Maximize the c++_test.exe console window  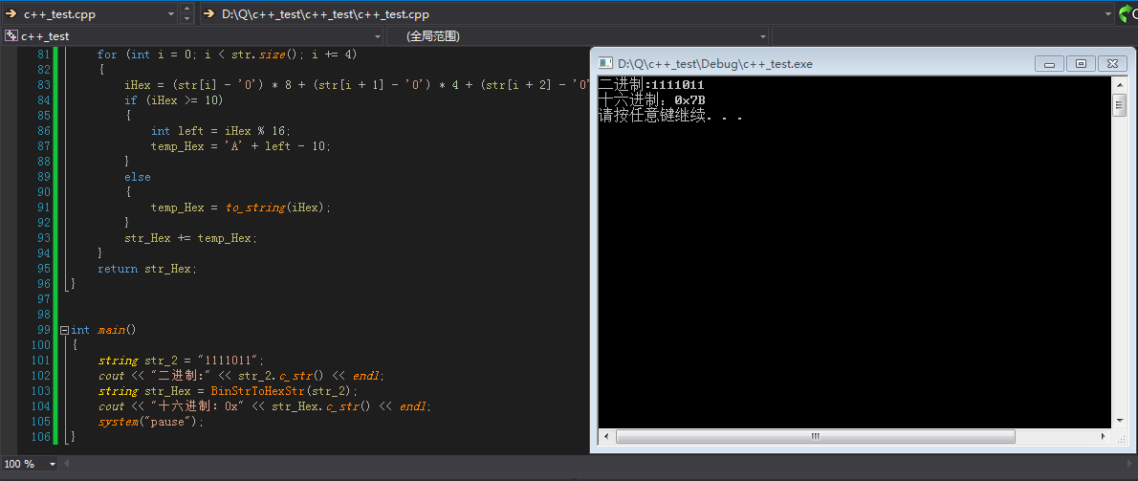(1081, 64)
